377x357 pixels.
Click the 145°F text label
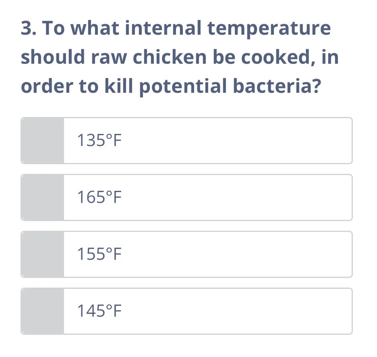tap(99, 311)
